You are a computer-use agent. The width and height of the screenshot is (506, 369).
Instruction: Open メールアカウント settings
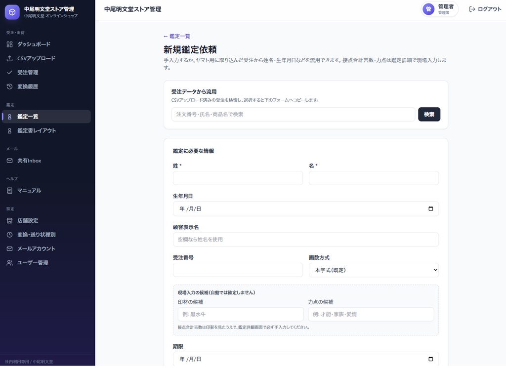(x=46, y=248)
